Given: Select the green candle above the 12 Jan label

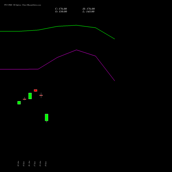Looking at the screenshot, I should click(19, 103).
